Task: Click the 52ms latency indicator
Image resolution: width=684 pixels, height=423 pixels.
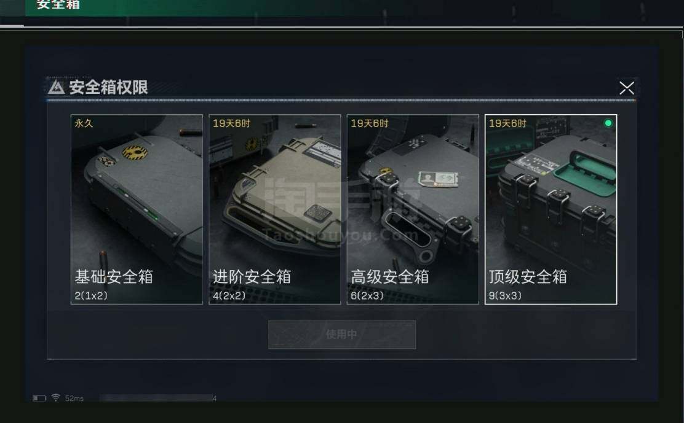Action: point(74,398)
